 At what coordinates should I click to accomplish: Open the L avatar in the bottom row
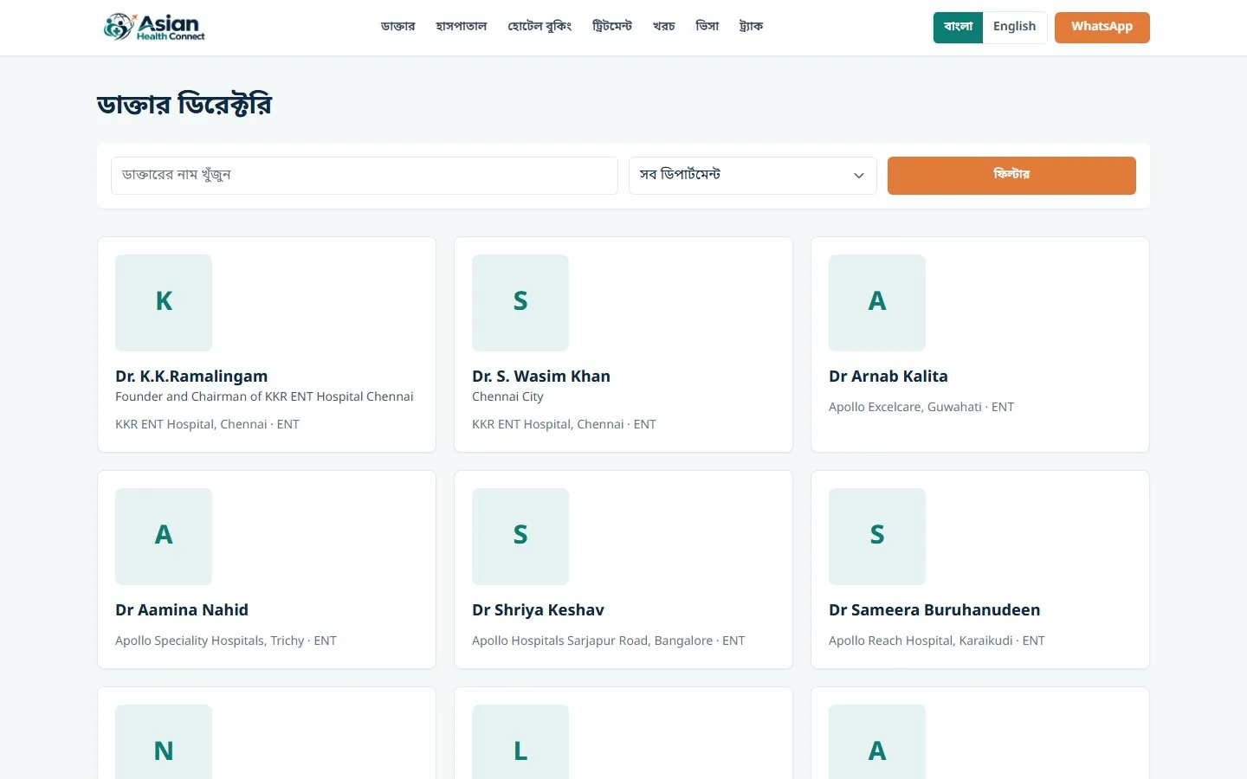(x=520, y=743)
